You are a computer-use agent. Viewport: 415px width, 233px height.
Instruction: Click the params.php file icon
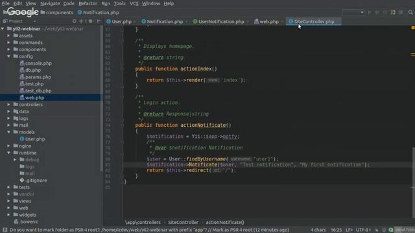pos(22,77)
